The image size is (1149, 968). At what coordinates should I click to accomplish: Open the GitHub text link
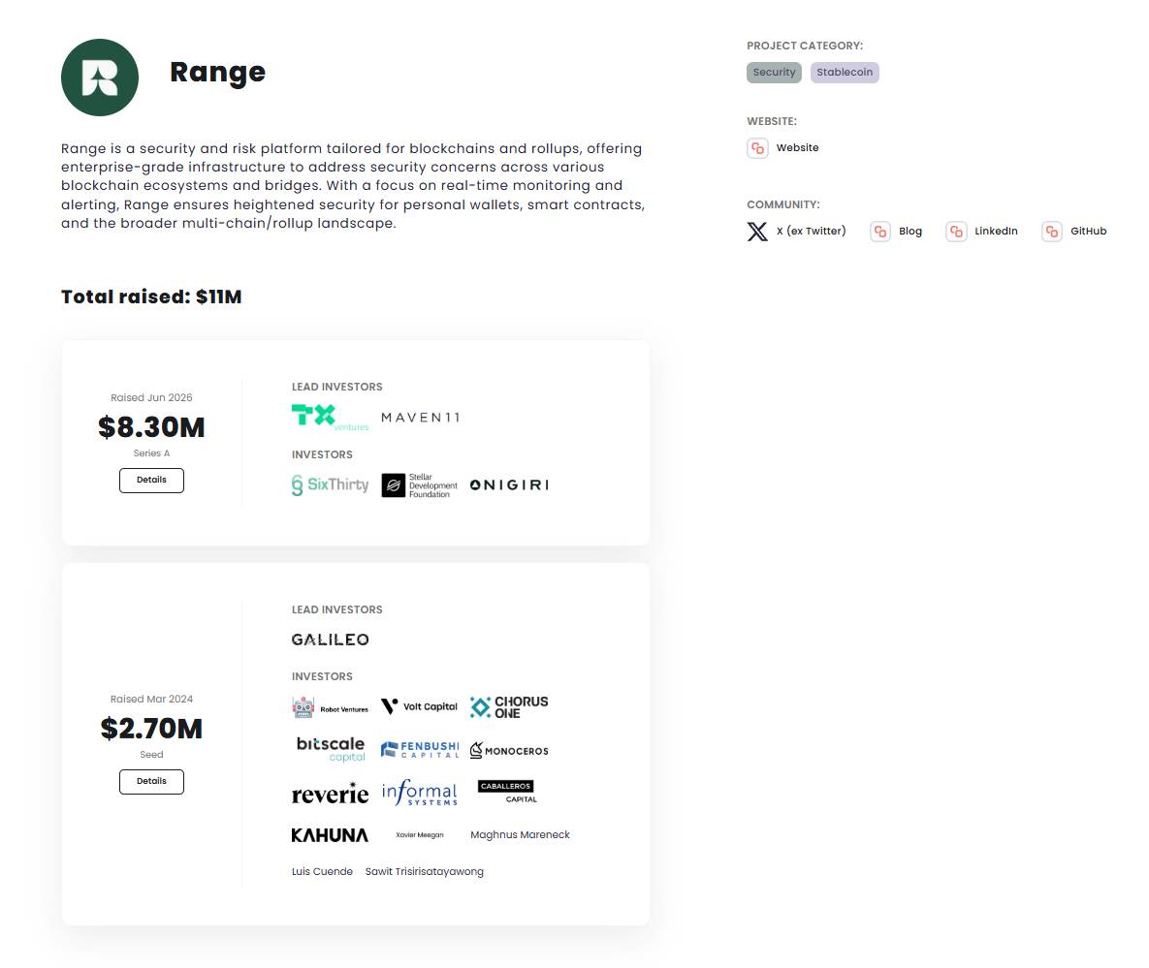tap(1088, 232)
